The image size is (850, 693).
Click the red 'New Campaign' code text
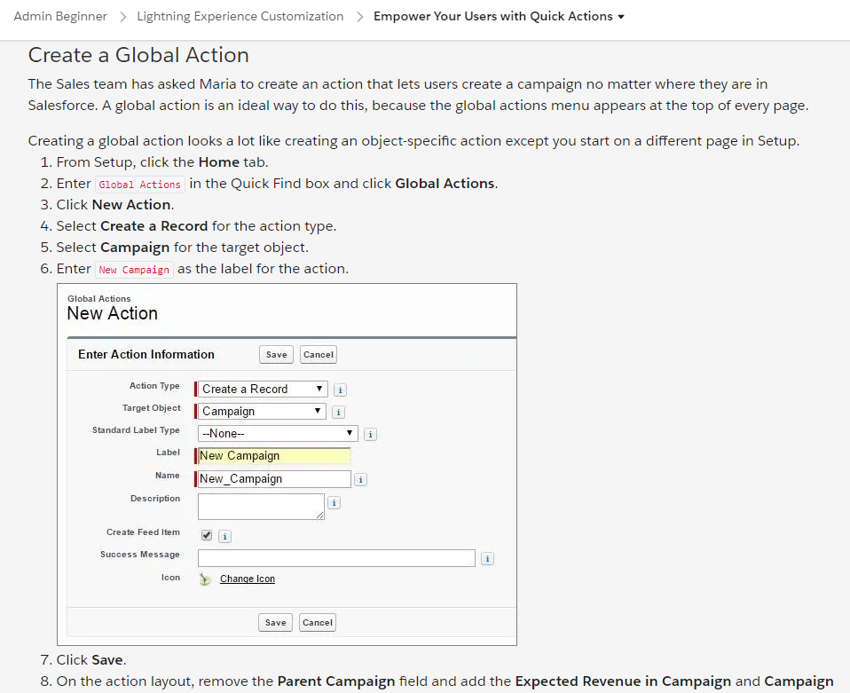134,270
